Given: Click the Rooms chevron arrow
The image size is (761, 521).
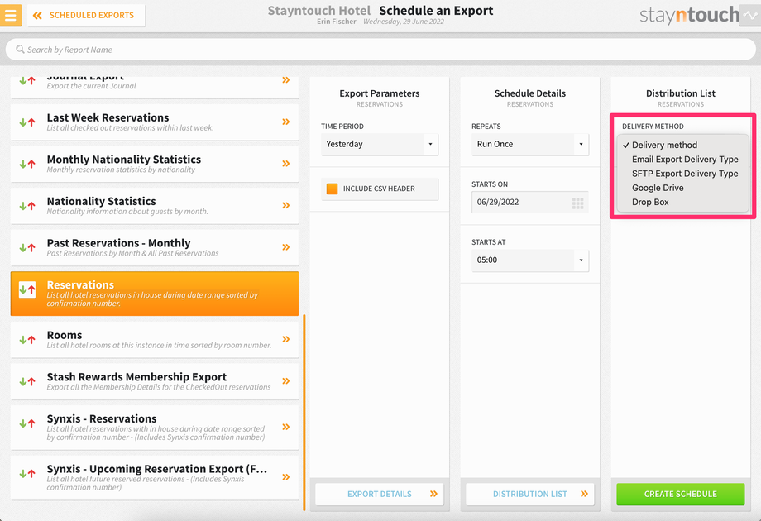Looking at the screenshot, I should click(286, 339).
